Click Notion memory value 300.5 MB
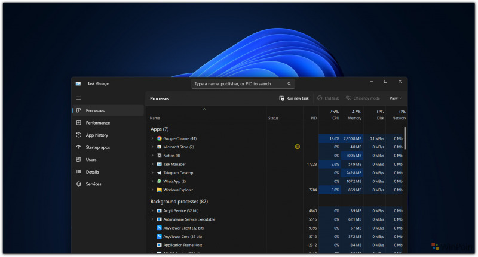The height and width of the screenshot is (257, 478). 354,156
